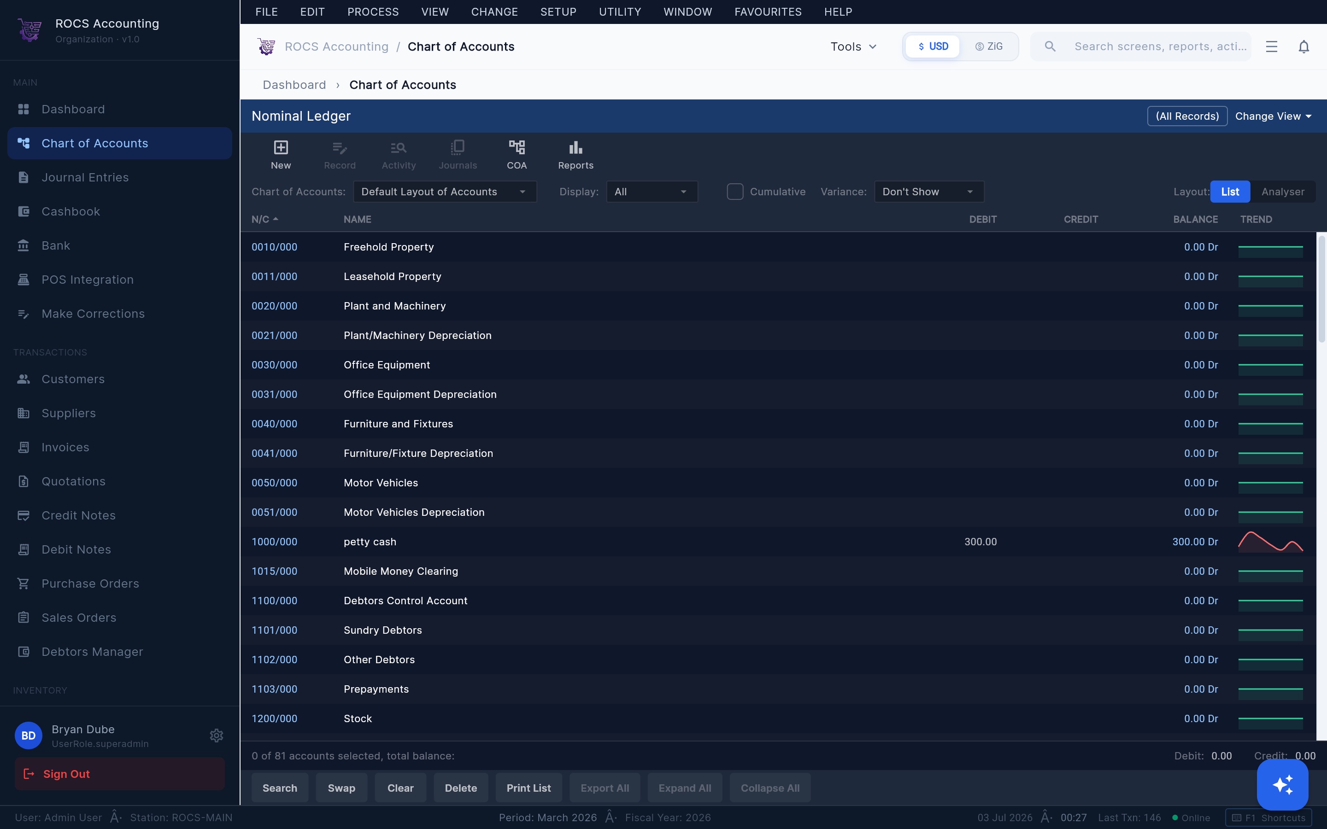
Task: Open the Chart of Accounts layout dropdown
Action: (x=445, y=191)
